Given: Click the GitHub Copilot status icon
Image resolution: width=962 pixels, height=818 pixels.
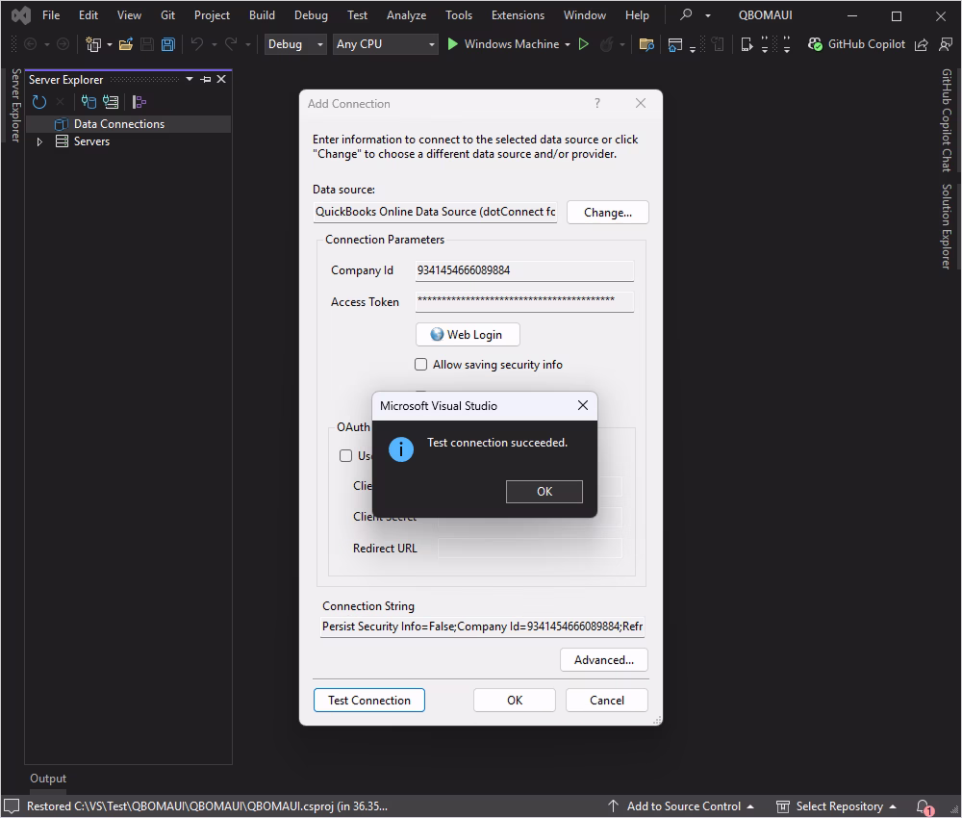Looking at the screenshot, I should click(815, 44).
